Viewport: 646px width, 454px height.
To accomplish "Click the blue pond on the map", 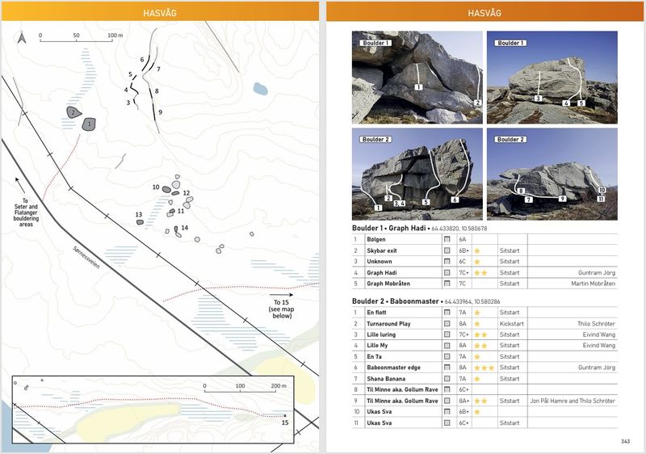I will pos(260,89).
